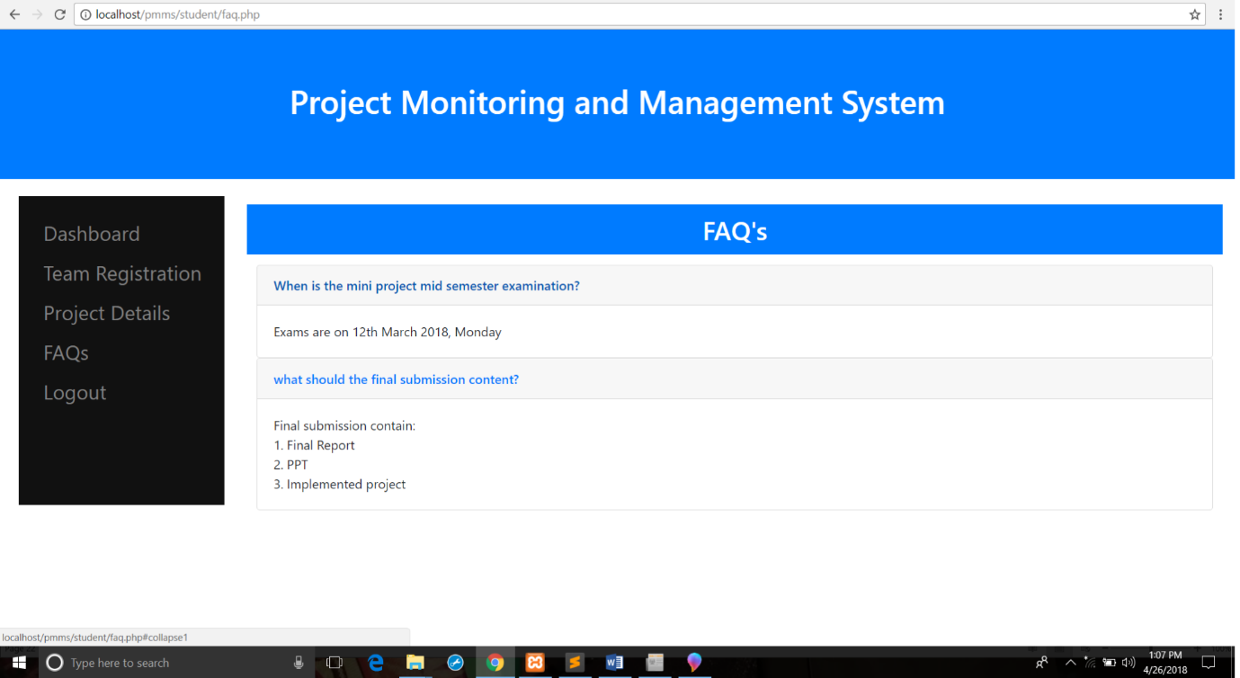Open the taskbar clock and date

tap(1164, 663)
